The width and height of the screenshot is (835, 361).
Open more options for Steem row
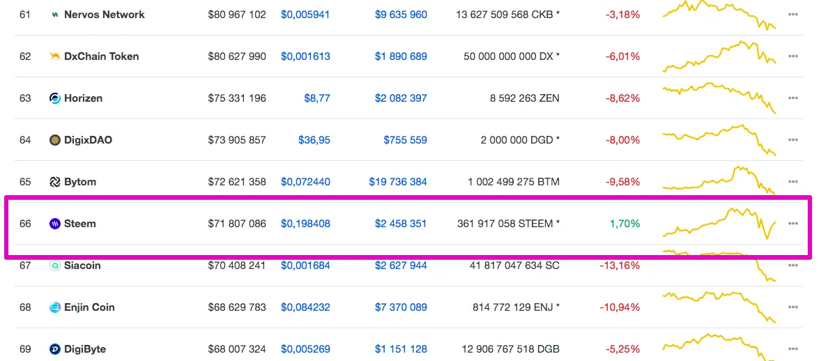(793, 224)
